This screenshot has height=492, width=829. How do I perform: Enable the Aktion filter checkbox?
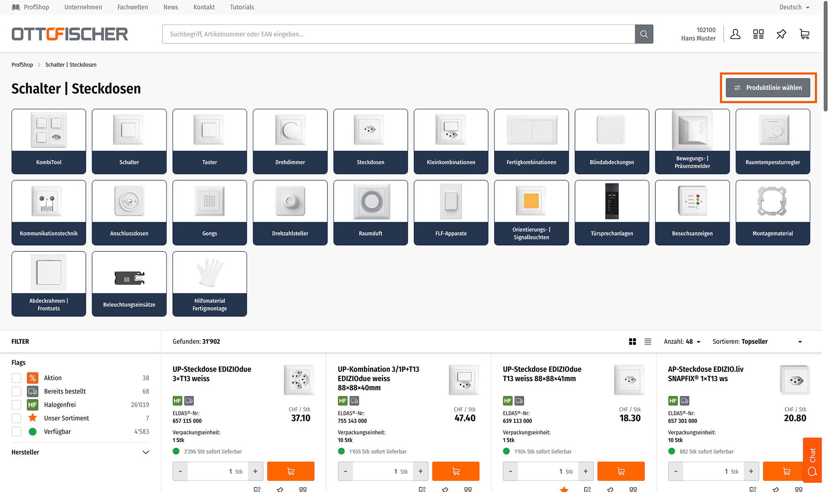pyautogui.click(x=16, y=378)
